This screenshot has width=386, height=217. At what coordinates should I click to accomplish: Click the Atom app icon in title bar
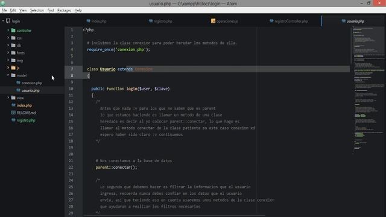coord(2,3)
